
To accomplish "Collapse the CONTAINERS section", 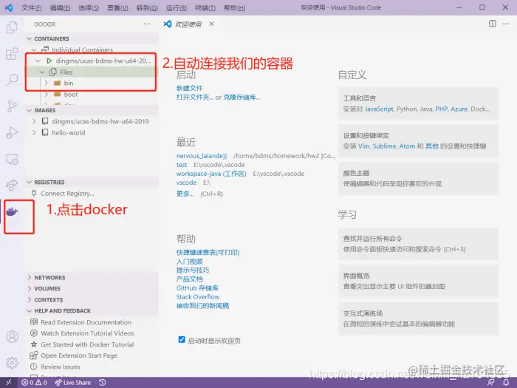I will point(30,38).
